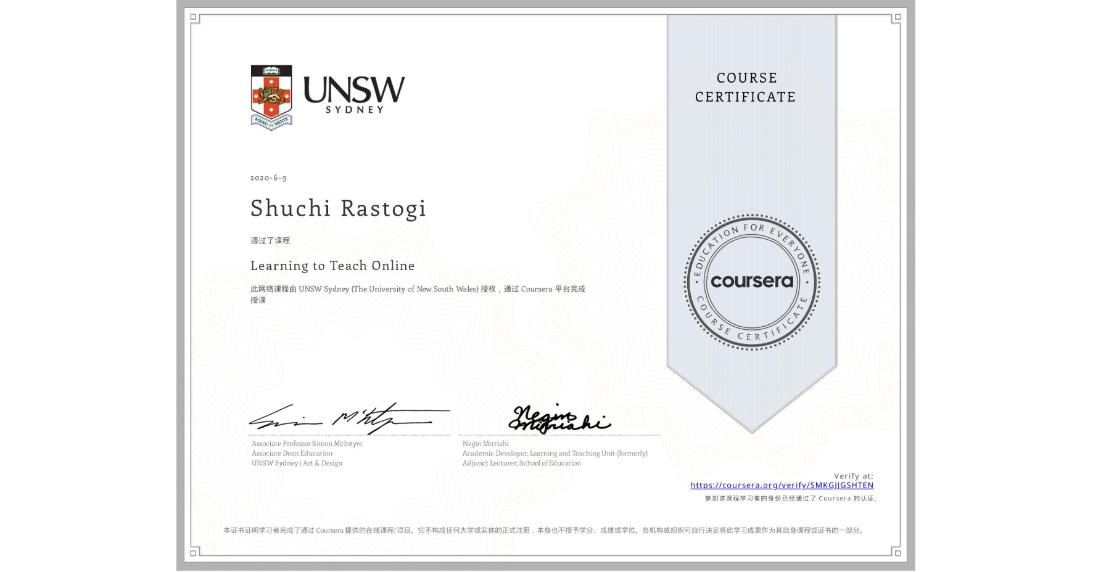Click Associate Professor Simon McIntyre text

pos(307,443)
